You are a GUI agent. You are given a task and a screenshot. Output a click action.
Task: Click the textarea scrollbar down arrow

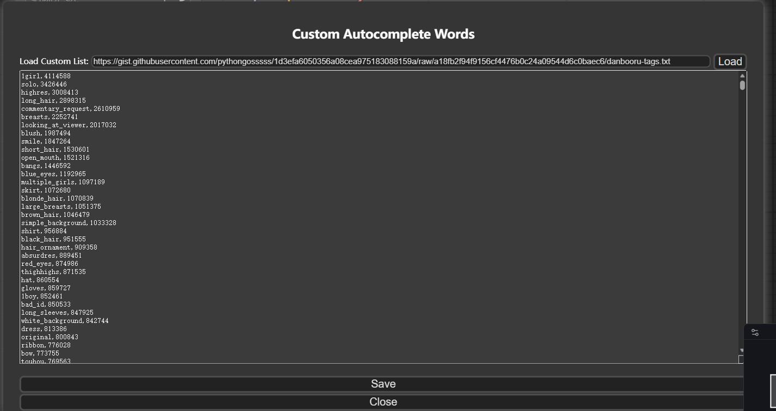(742, 351)
